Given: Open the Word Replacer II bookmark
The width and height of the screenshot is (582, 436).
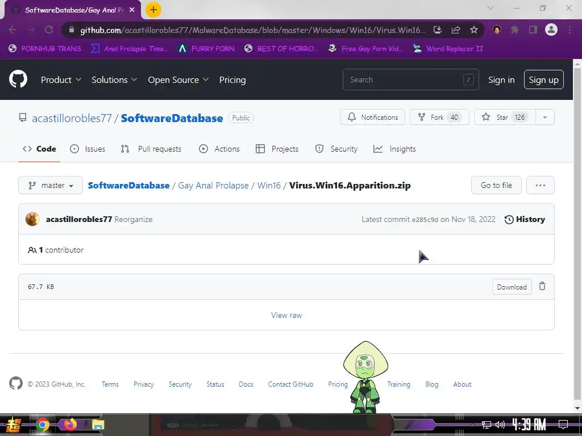Looking at the screenshot, I should point(448,49).
